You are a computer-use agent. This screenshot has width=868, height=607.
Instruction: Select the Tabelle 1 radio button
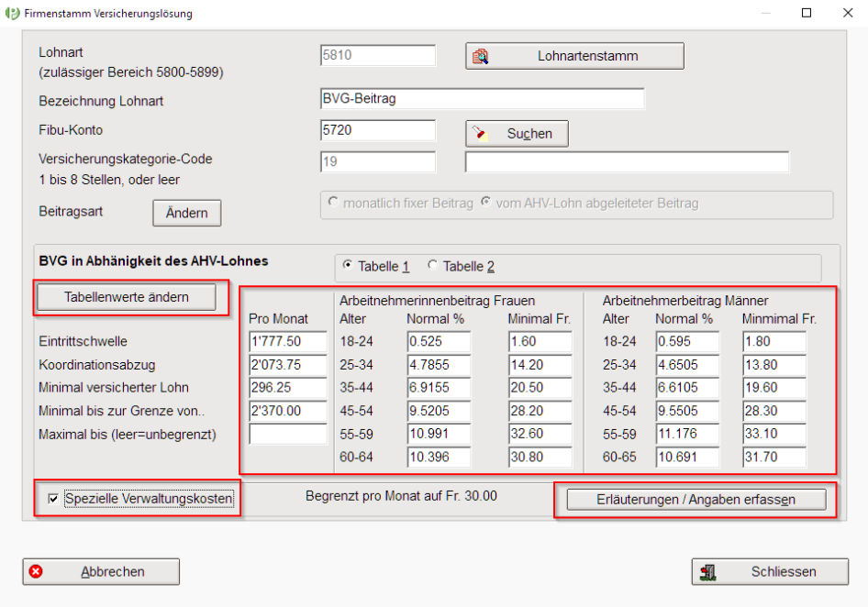pyautogui.click(x=347, y=267)
